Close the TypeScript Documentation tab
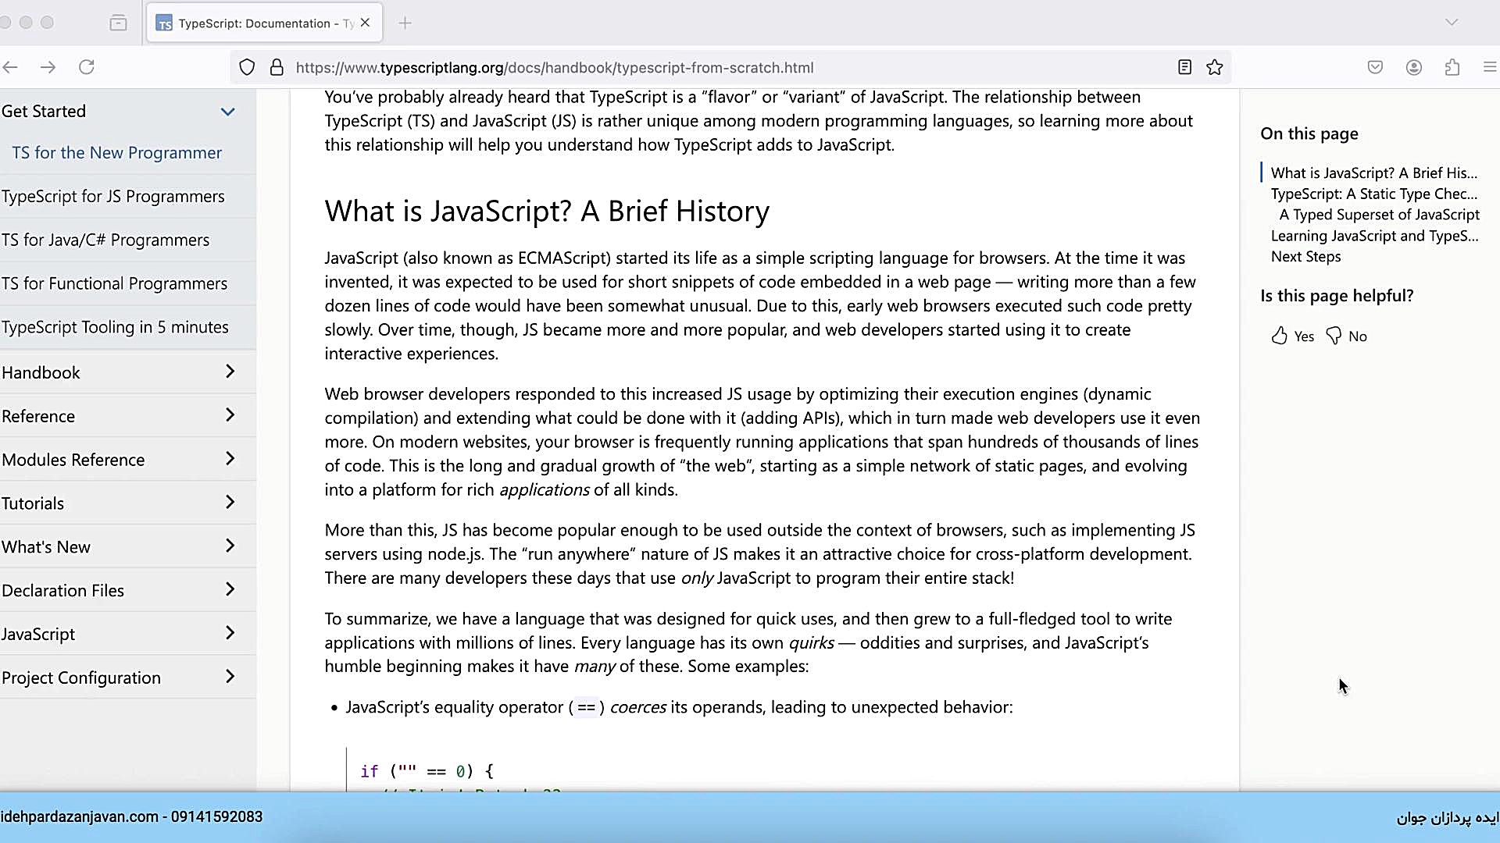The image size is (1500, 843). tap(365, 23)
